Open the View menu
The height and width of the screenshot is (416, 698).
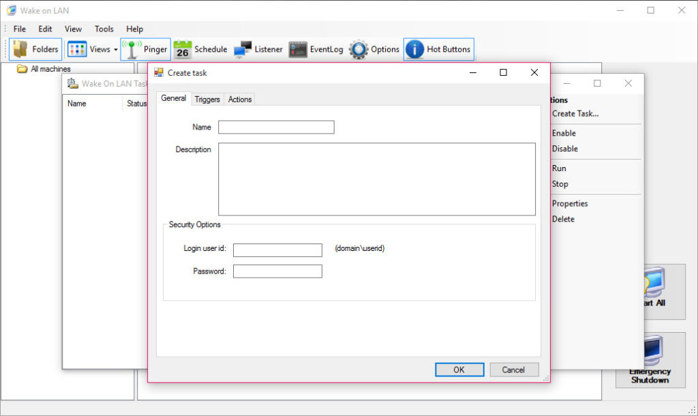click(x=73, y=29)
